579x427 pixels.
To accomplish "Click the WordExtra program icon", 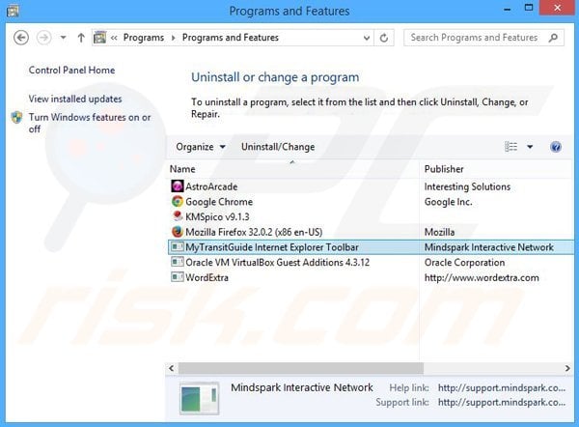I will click(178, 277).
